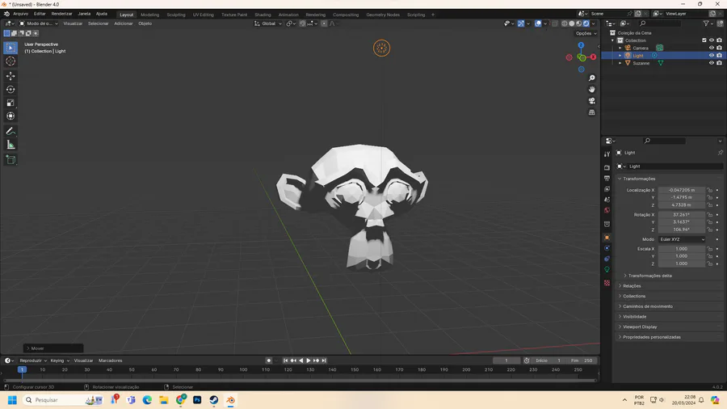
Task: Switch to the Animation workspace tab
Action: (288, 15)
